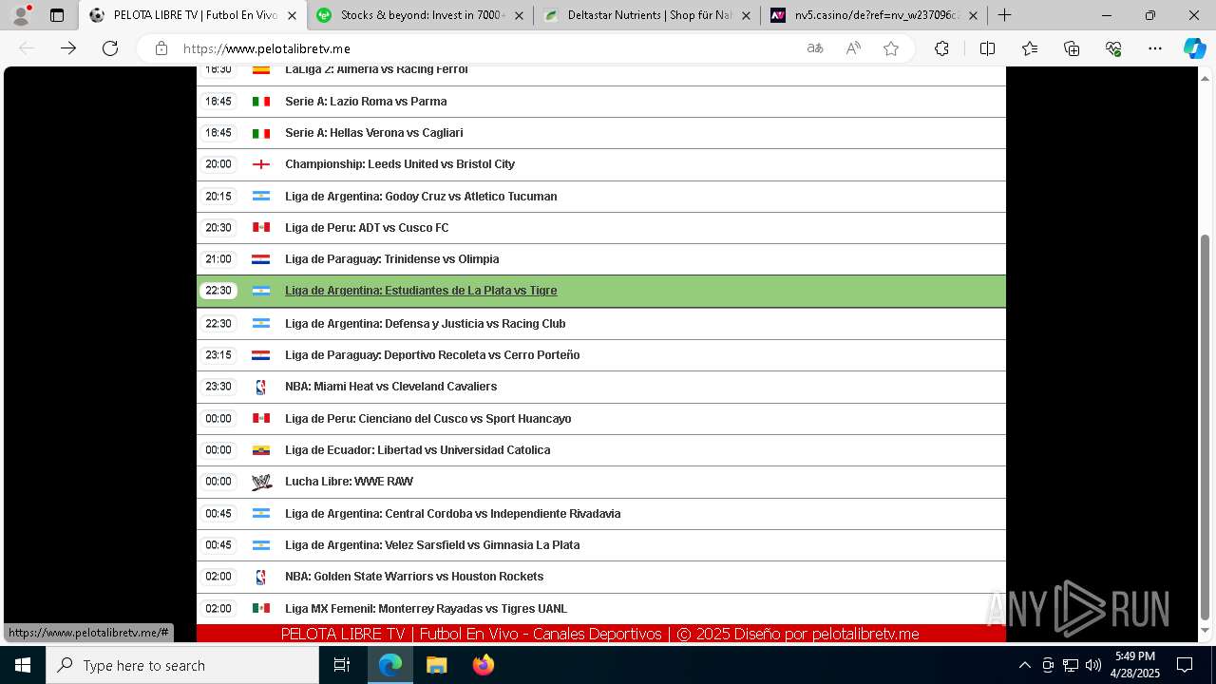View site information lock icon
The image size is (1216, 684).
click(161, 48)
